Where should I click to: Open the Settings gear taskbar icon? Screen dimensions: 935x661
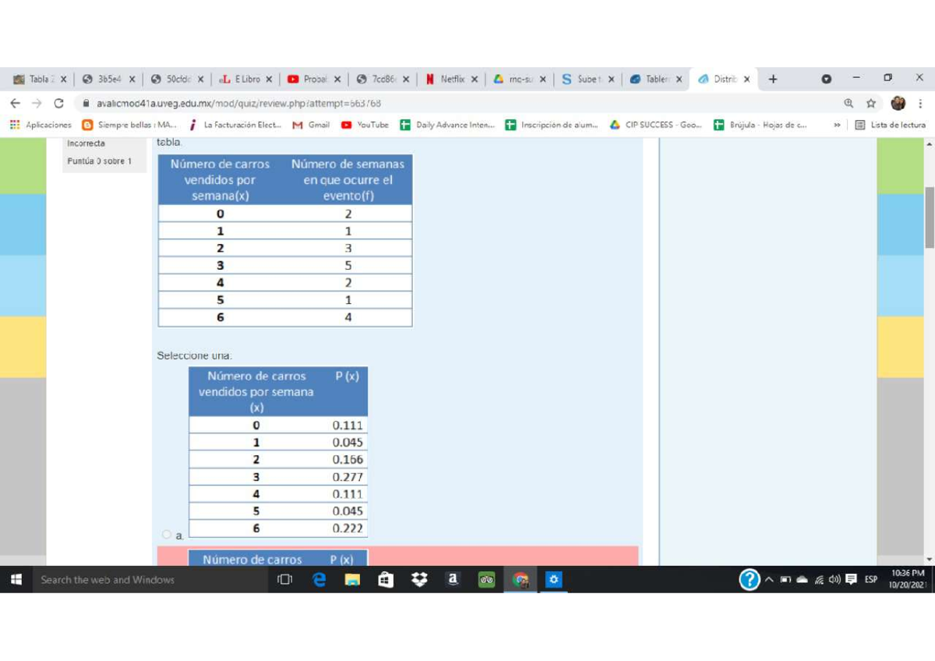click(x=554, y=580)
